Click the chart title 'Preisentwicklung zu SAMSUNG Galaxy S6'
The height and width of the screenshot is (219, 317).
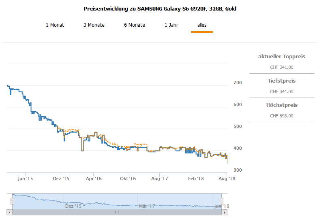160,9
